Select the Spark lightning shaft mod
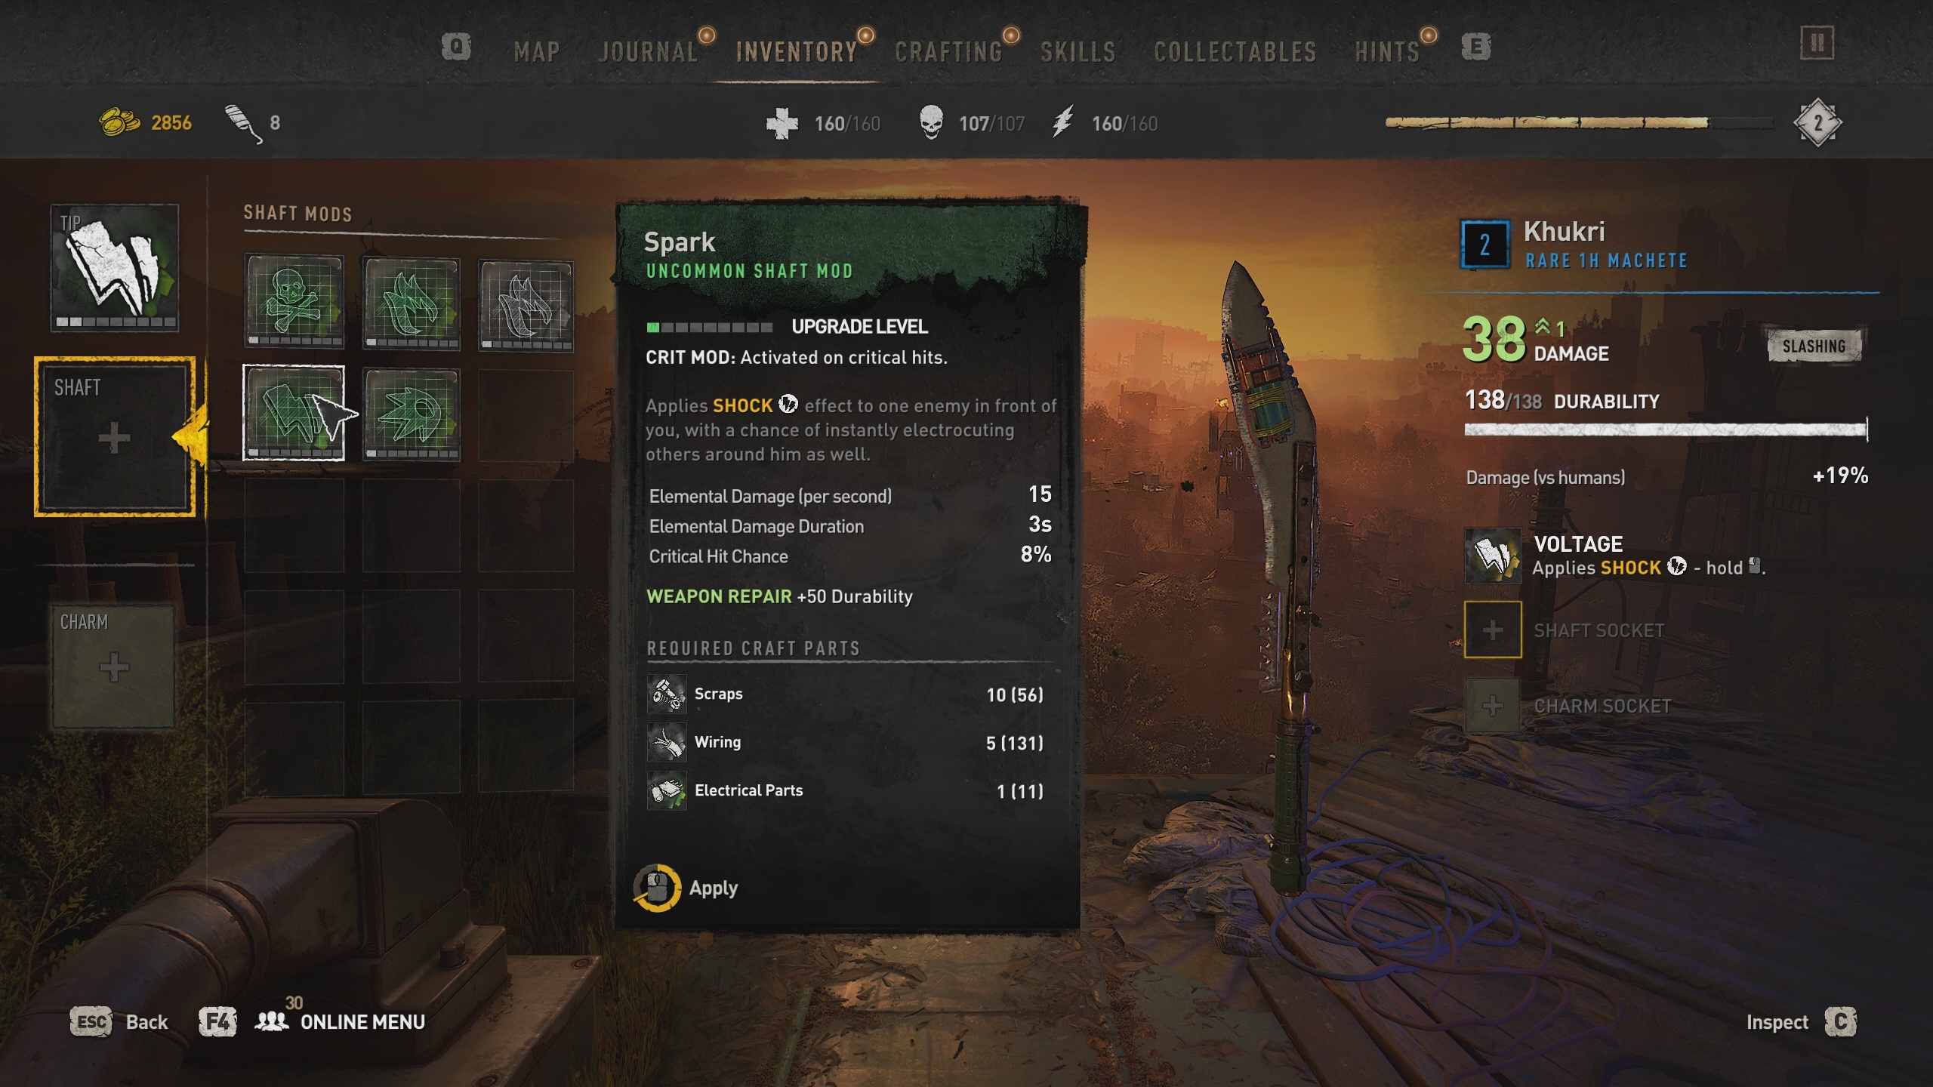The height and width of the screenshot is (1087, 1933). [x=294, y=412]
